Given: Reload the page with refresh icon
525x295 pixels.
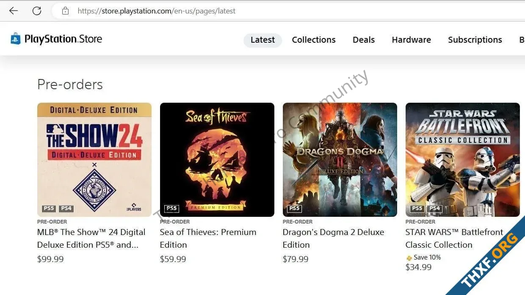Looking at the screenshot, I should tap(37, 11).
